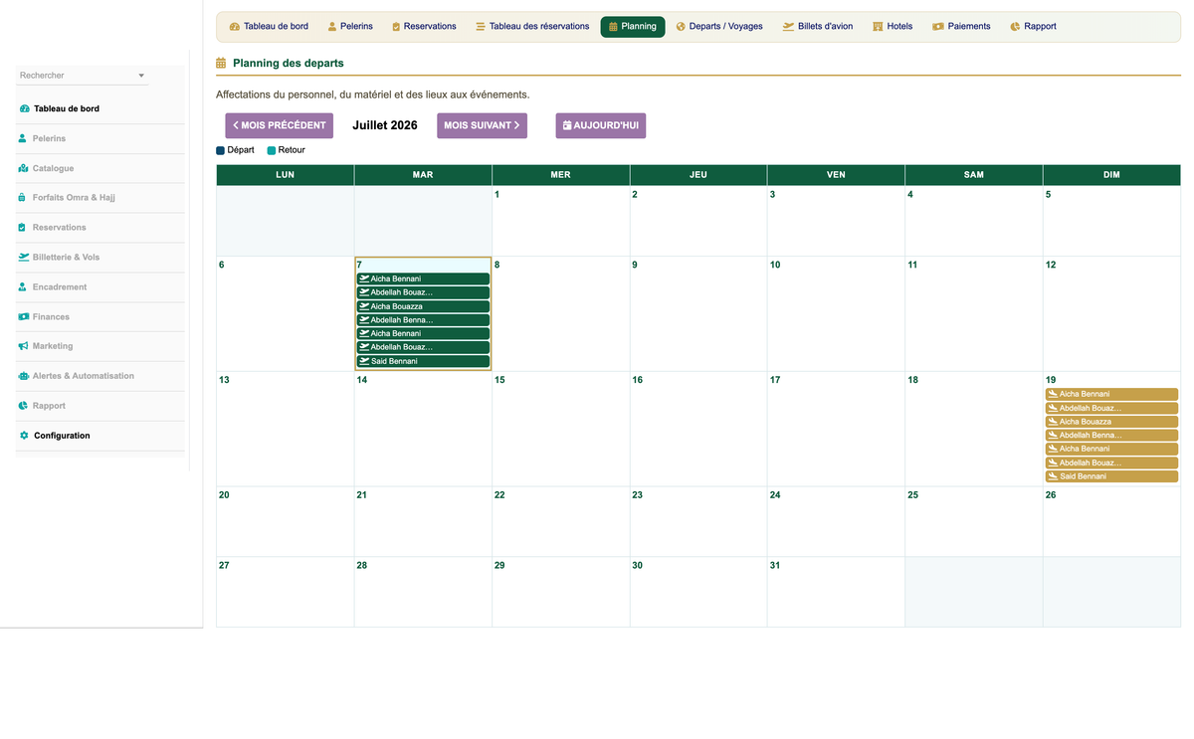The height and width of the screenshot is (739, 1194).
Task: Click the Configuration gear icon
Action: coord(24,436)
